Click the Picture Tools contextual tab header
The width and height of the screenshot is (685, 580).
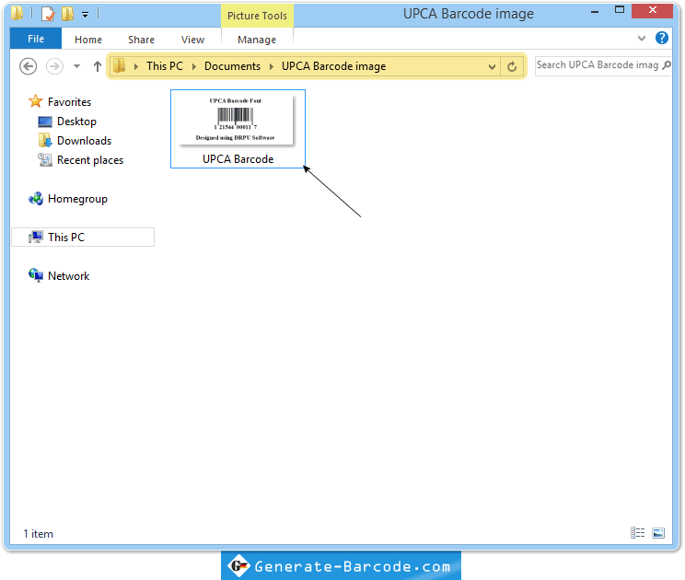point(257,16)
